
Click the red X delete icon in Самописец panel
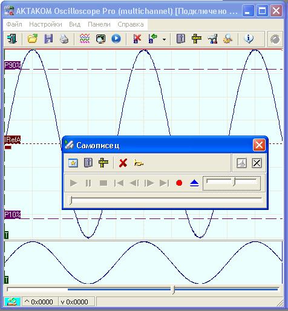tap(123, 163)
